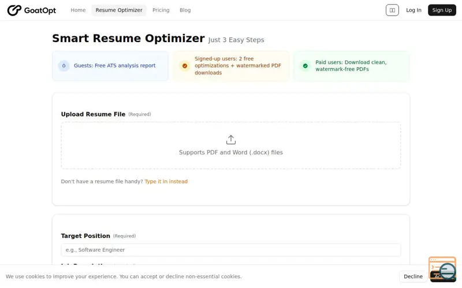462x288 pixels.
Task: Click the 'Smart Resume Optimizer' heading
Action: pos(128,38)
